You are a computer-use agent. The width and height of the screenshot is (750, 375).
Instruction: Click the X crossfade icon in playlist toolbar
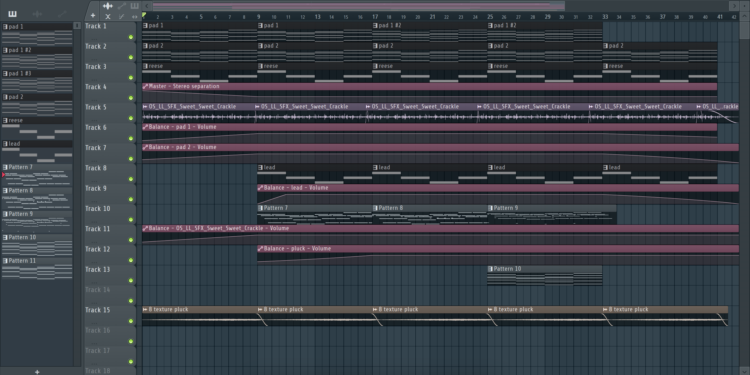pos(108,17)
